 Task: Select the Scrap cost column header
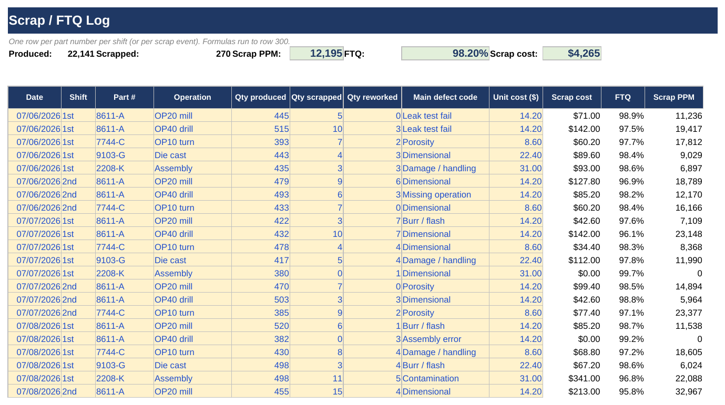pos(571,97)
